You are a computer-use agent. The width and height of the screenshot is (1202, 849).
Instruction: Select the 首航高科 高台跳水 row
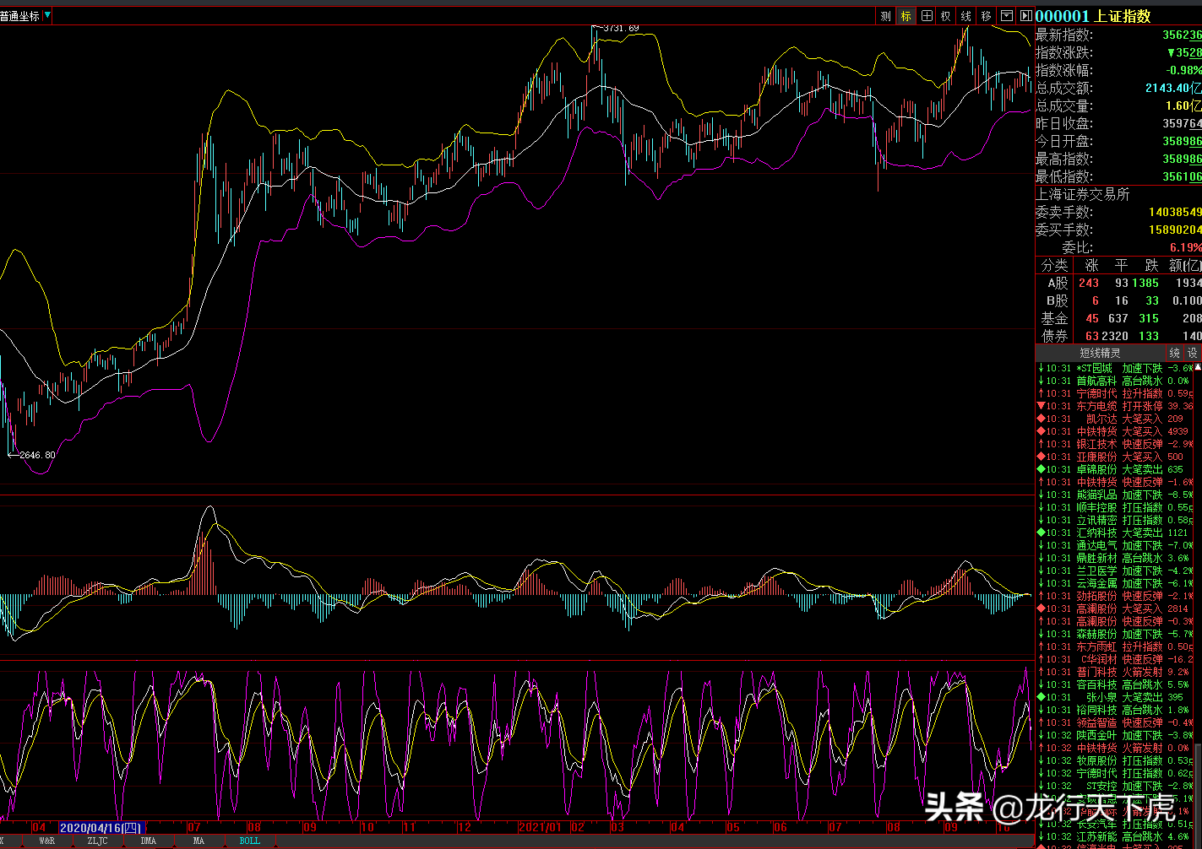(x=1114, y=381)
